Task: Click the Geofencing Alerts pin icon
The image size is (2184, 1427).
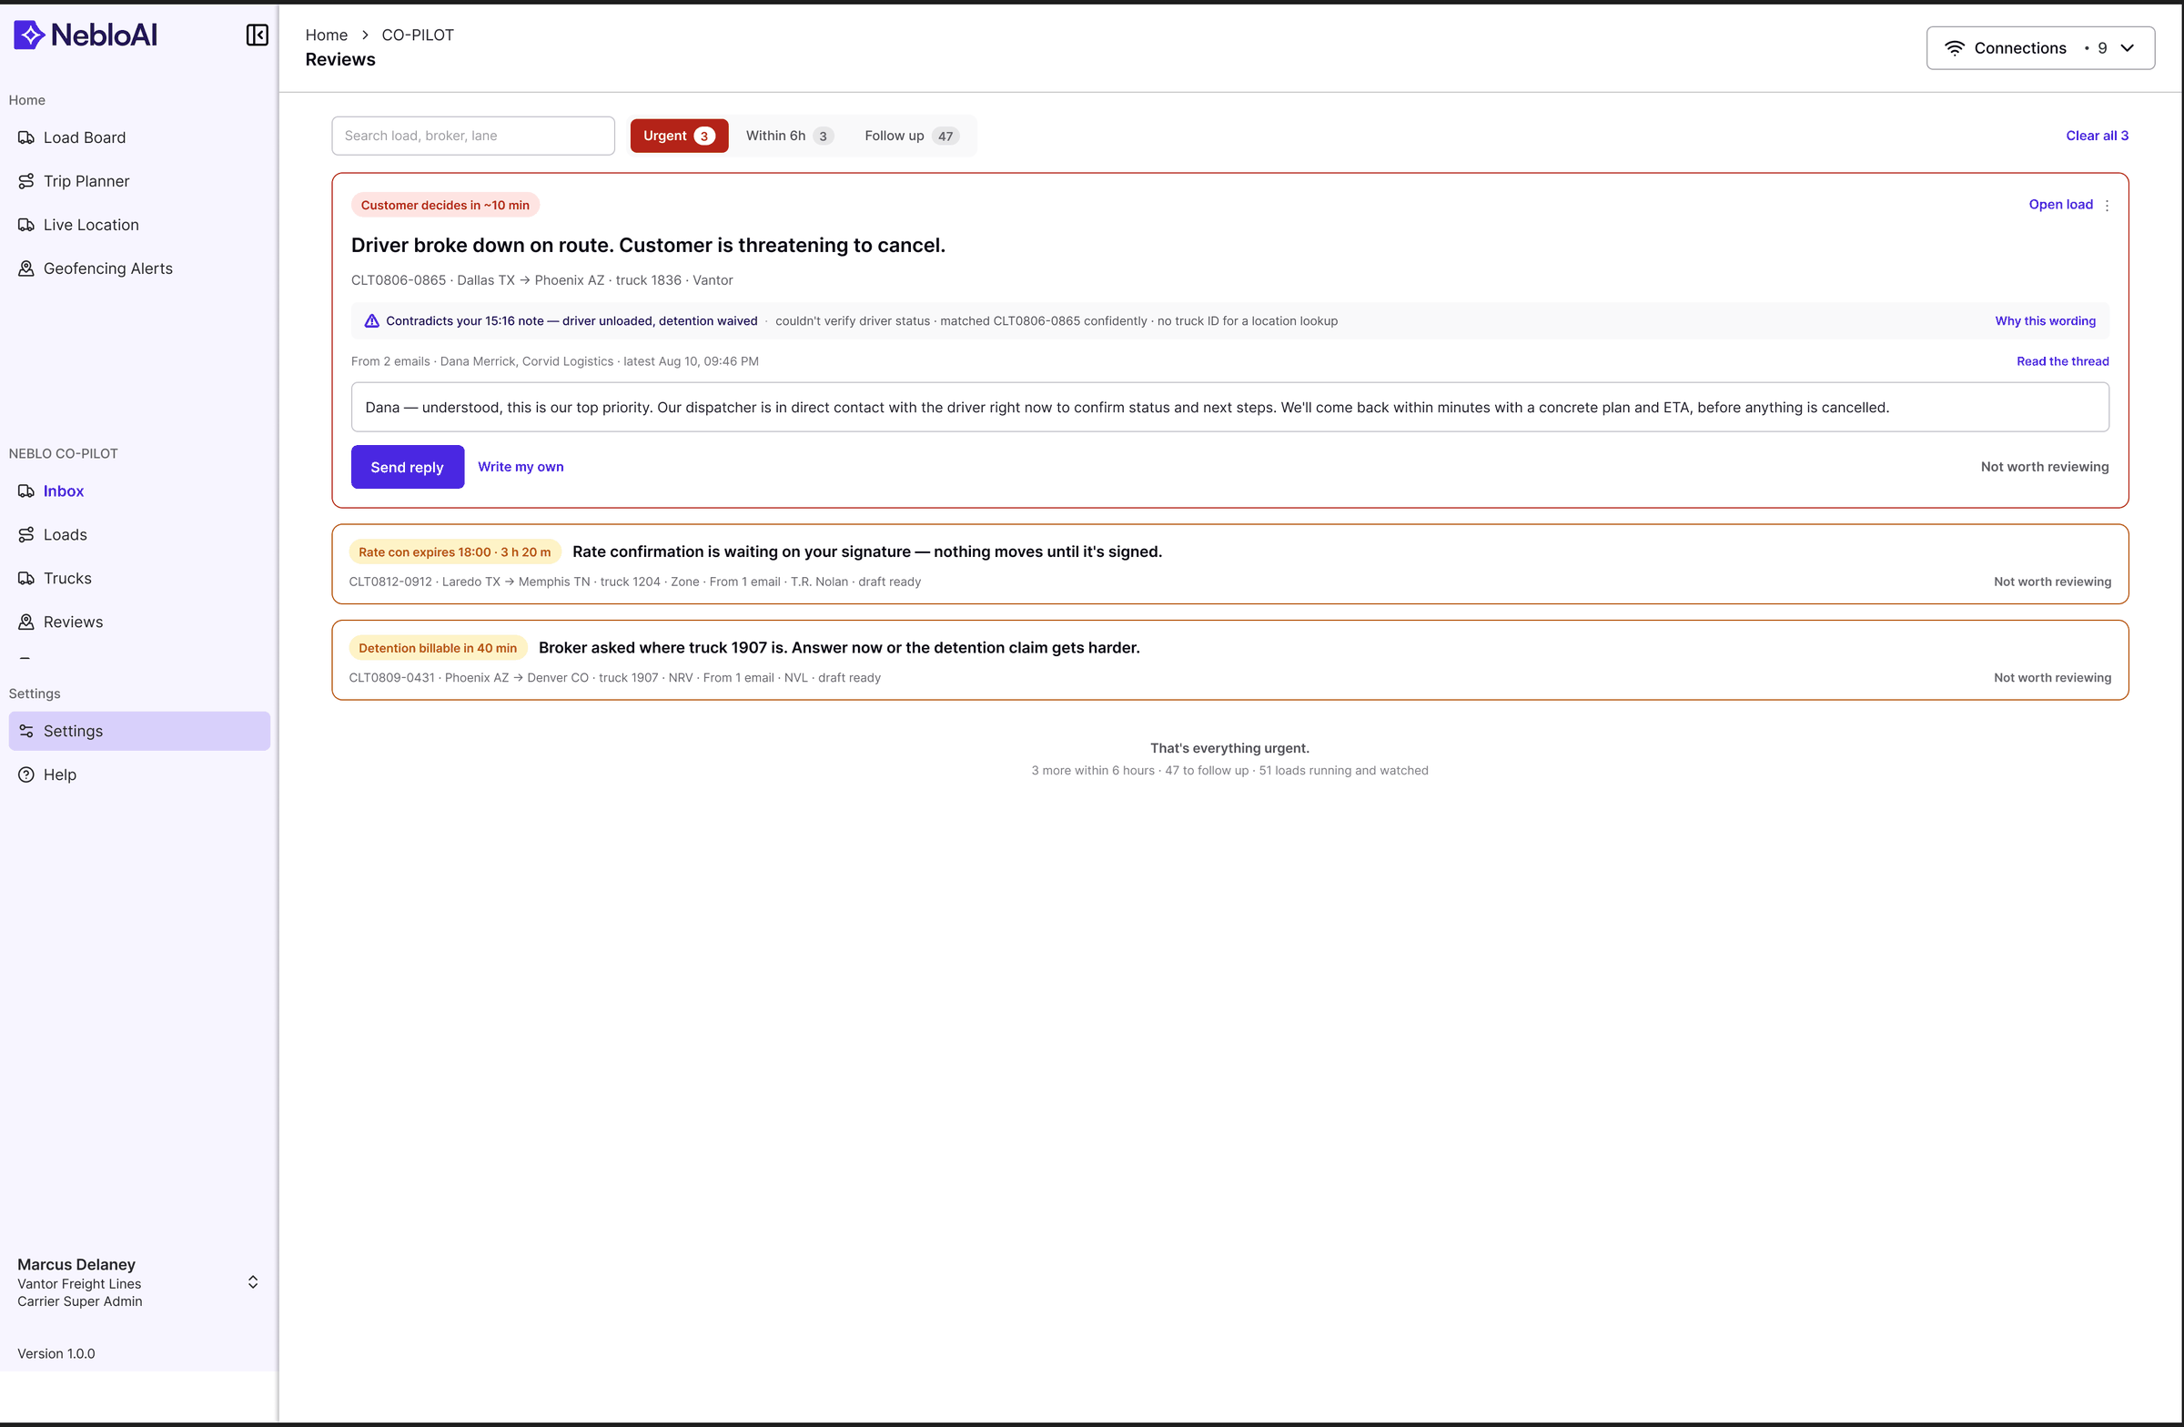Action: coord(26,268)
